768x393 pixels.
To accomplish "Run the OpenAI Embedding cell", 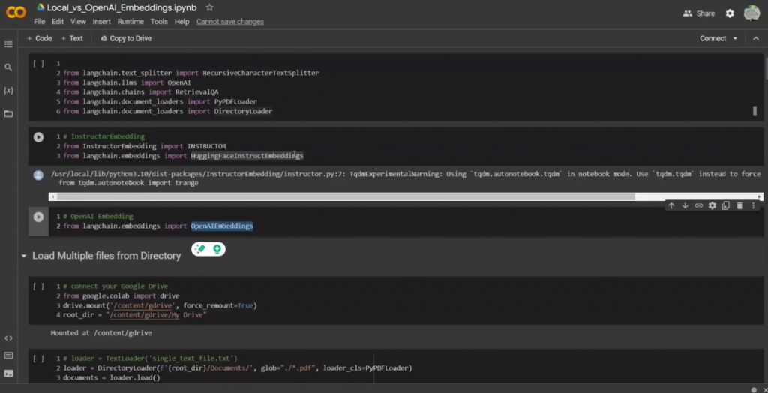I will [38, 217].
